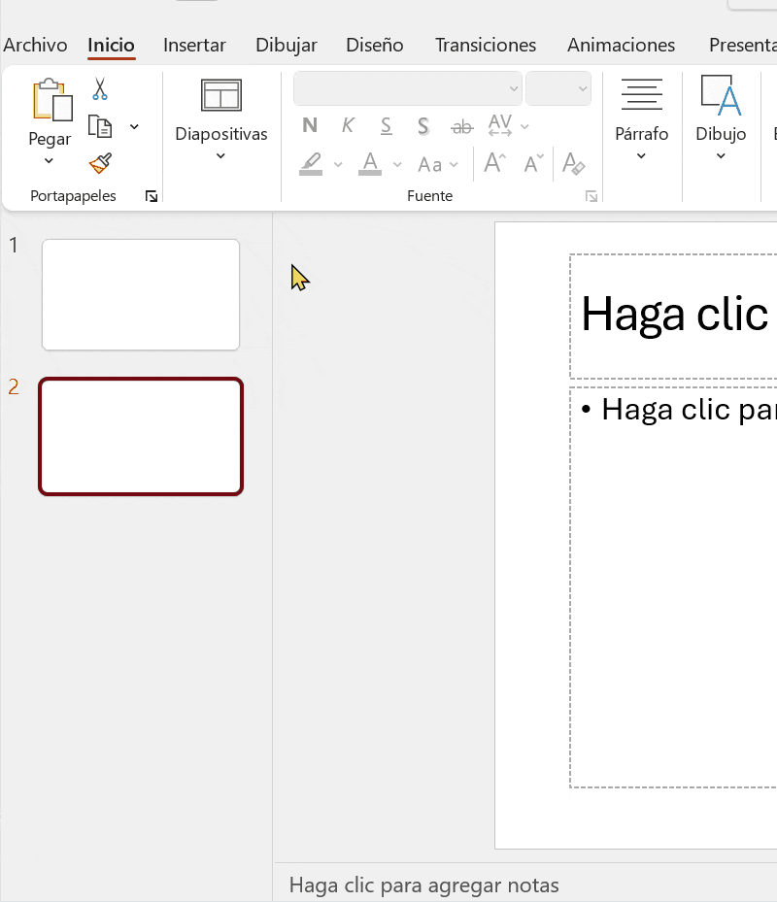Toggle strikethrough text formatting
777x902 pixels.
[x=462, y=126]
